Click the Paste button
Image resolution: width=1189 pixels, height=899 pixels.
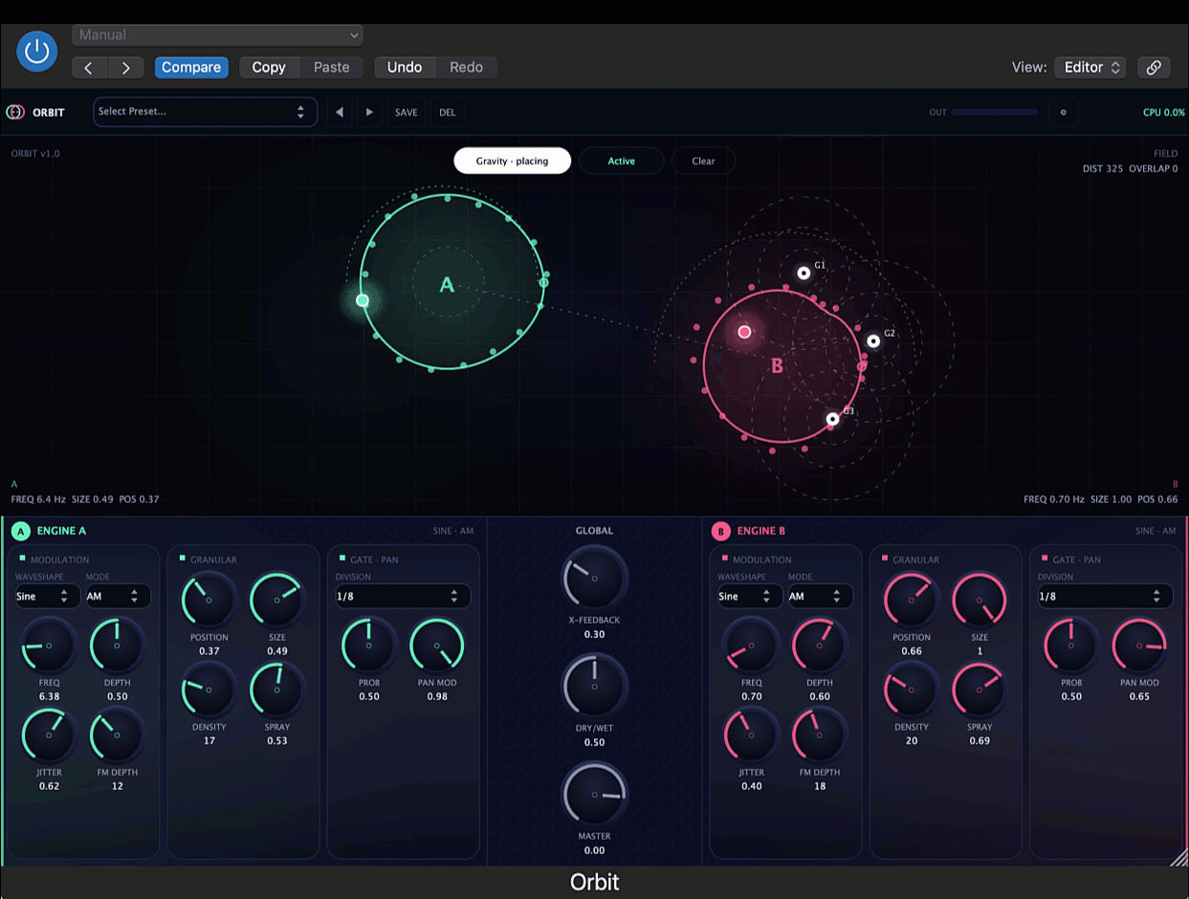tap(332, 67)
